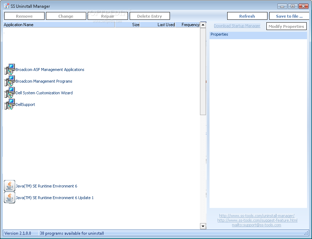Click the Dell System Customization Wizard icon
The image size is (312, 239).
pos(10,92)
